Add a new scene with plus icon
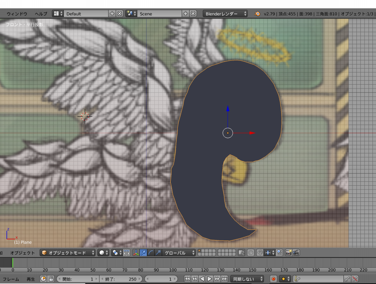 click(185, 14)
